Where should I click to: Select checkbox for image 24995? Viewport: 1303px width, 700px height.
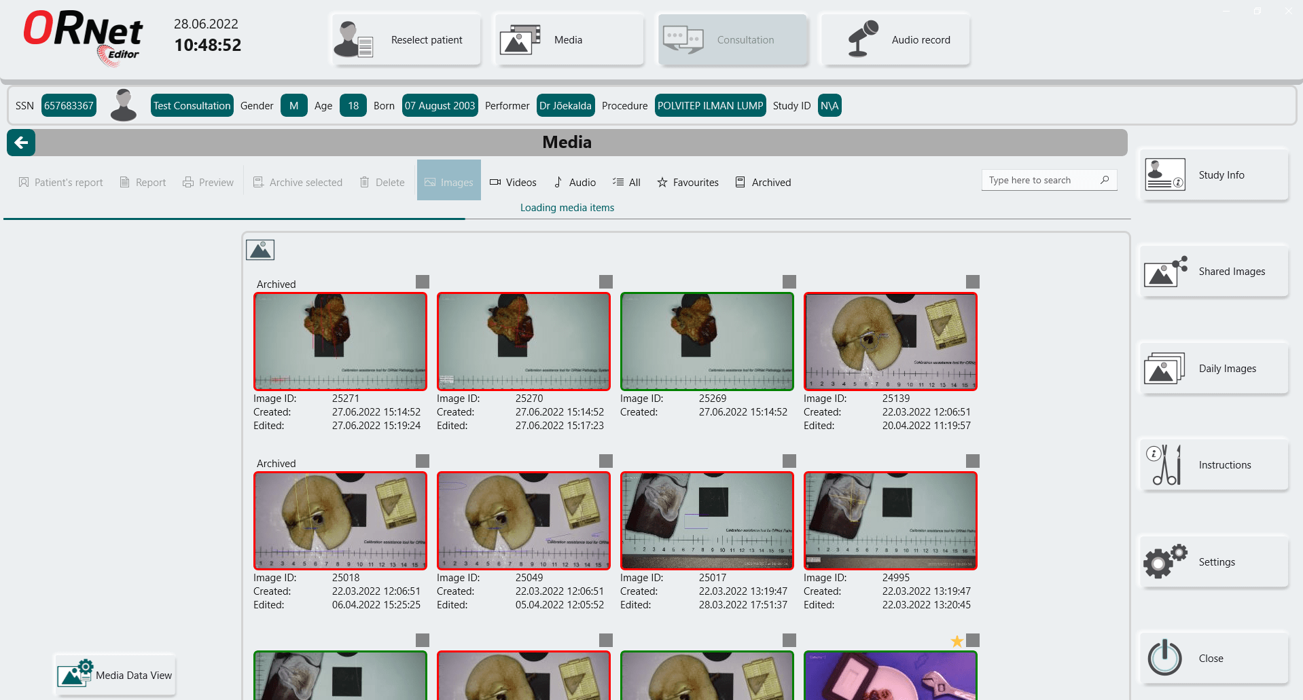[x=973, y=460]
